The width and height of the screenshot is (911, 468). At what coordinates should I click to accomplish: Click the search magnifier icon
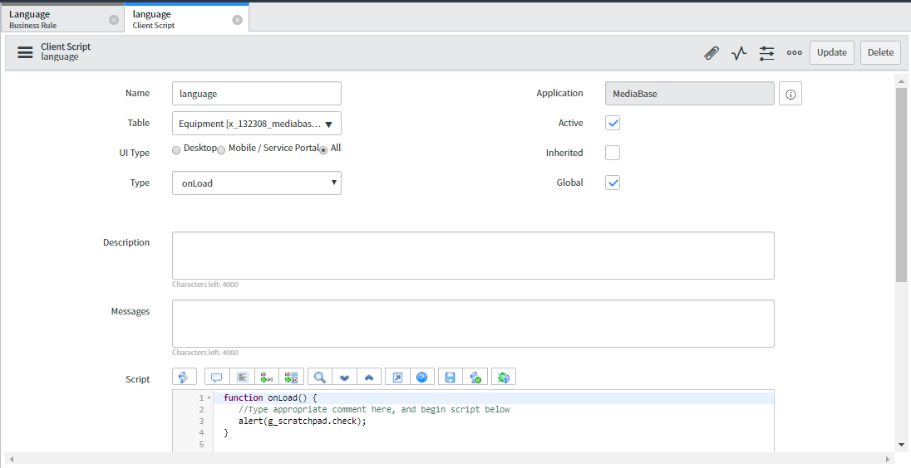[x=319, y=377]
